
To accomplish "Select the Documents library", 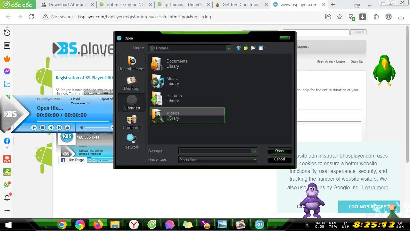I will (187, 64).
